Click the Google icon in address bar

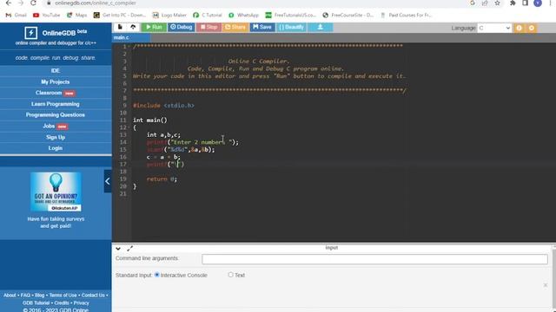coord(473,3)
